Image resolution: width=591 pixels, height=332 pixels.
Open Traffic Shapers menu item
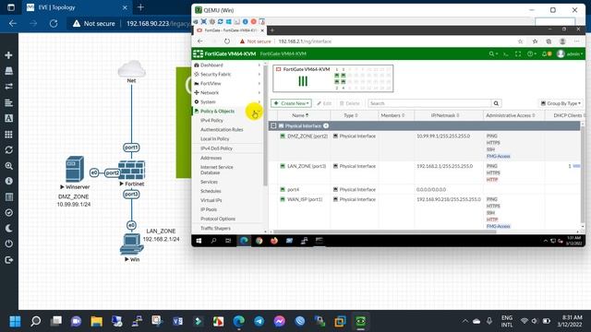(x=215, y=228)
